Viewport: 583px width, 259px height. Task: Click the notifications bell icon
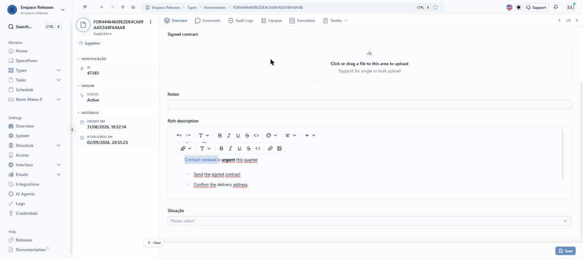(x=555, y=7)
